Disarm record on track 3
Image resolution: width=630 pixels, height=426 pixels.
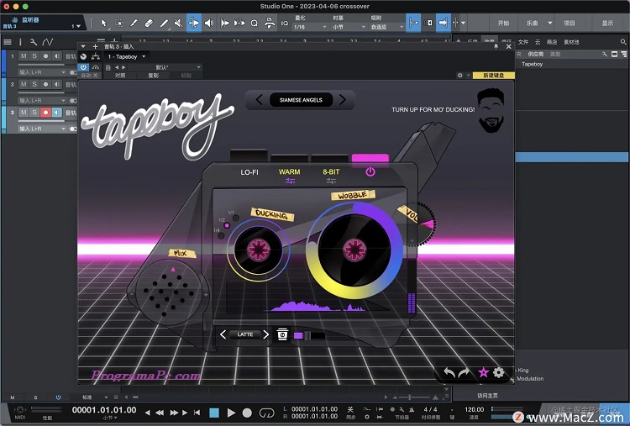(x=45, y=112)
